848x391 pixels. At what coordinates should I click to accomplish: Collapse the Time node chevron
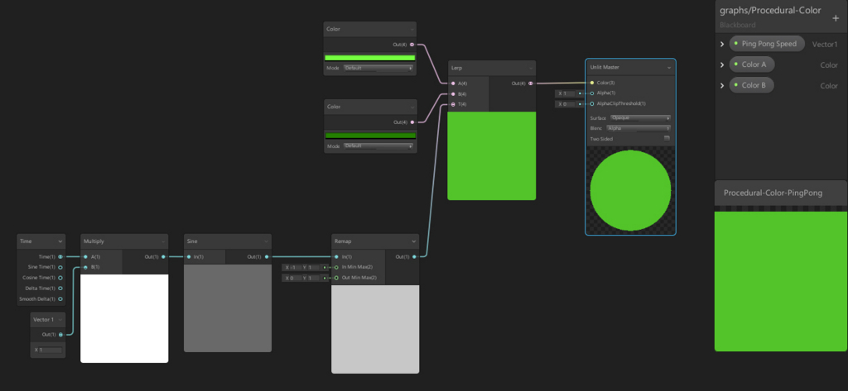(x=60, y=241)
